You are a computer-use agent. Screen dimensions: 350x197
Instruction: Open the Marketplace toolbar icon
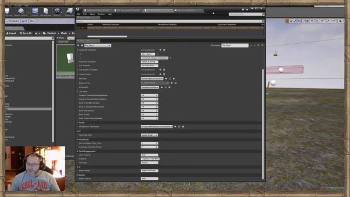tap(46, 12)
